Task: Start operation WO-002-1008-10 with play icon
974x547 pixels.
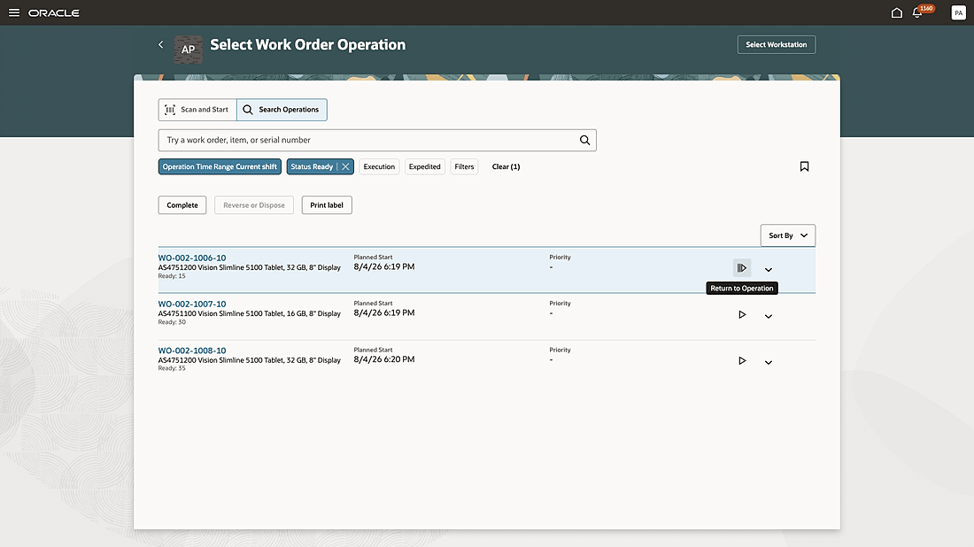Action: pyautogui.click(x=742, y=361)
